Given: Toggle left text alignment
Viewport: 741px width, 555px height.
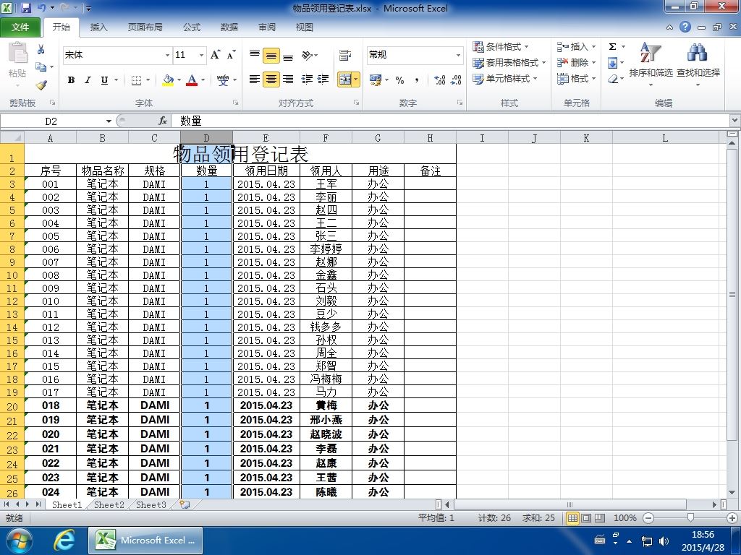Looking at the screenshot, I should click(254, 79).
